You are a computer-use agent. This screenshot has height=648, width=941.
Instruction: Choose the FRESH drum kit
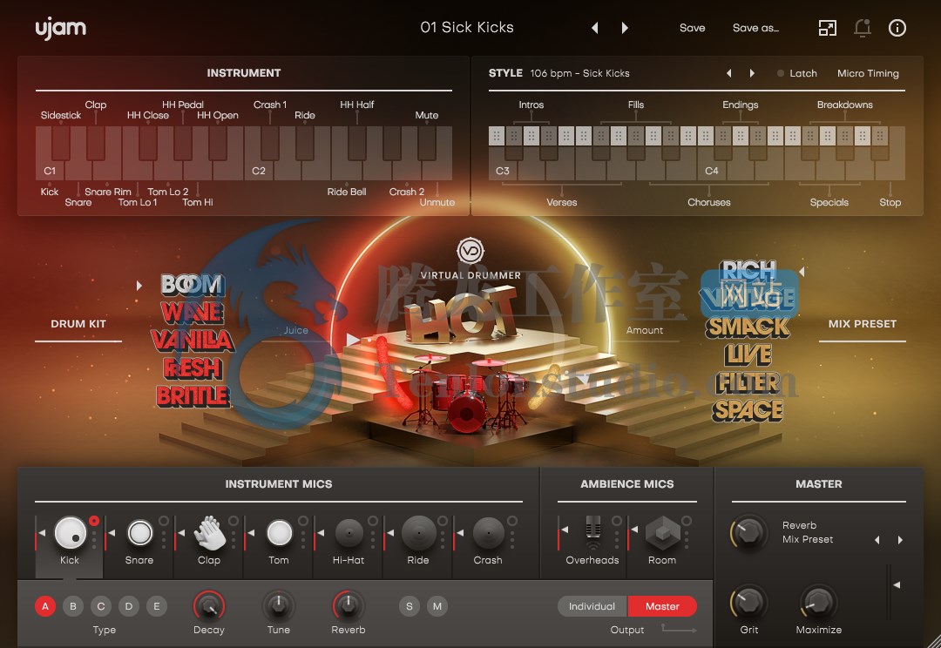pyautogui.click(x=192, y=368)
